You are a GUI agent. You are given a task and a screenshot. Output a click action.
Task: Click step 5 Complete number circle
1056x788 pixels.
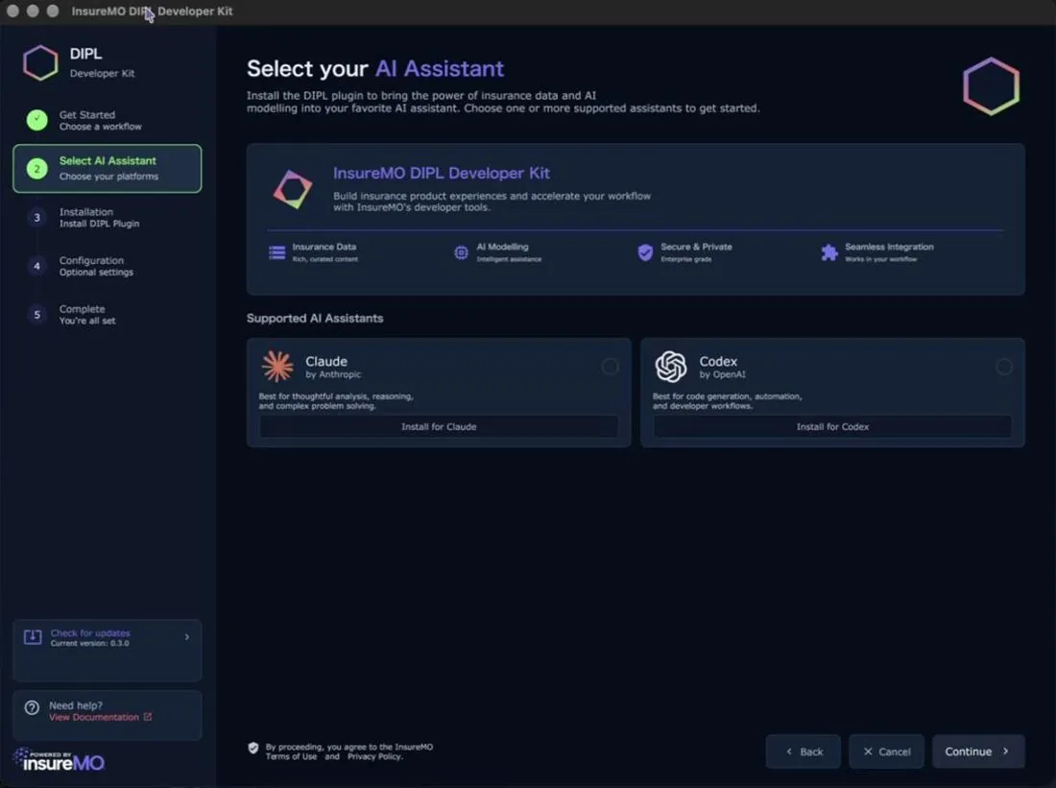37,315
